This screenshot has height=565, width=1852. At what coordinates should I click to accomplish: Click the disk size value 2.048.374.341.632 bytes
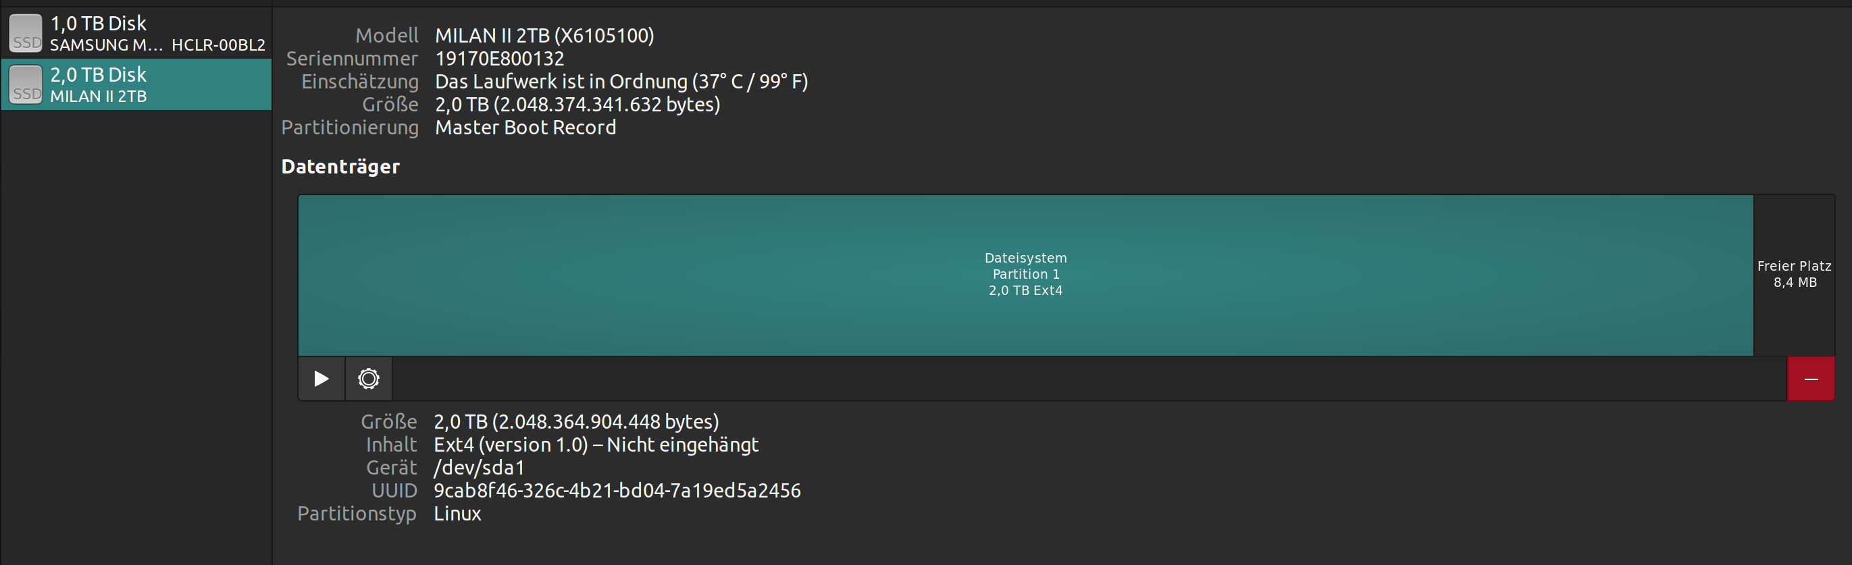point(577,104)
